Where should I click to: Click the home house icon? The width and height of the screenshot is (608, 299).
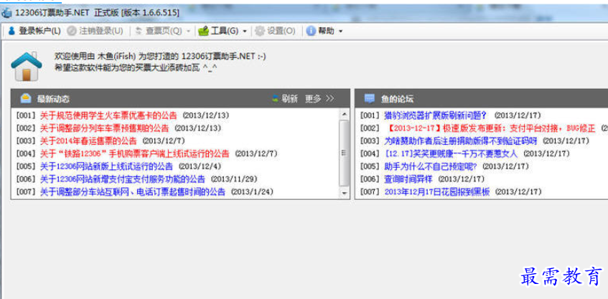(27, 66)
